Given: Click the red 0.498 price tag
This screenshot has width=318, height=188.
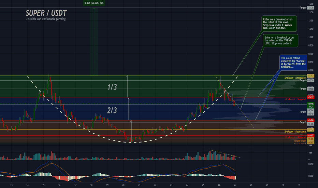Looking at the screenshot, I should click(310, 120).
